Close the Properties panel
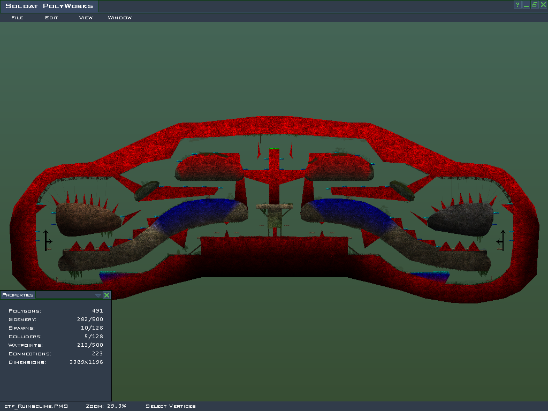Screen dimensions: 548x411 coord(106,295)
